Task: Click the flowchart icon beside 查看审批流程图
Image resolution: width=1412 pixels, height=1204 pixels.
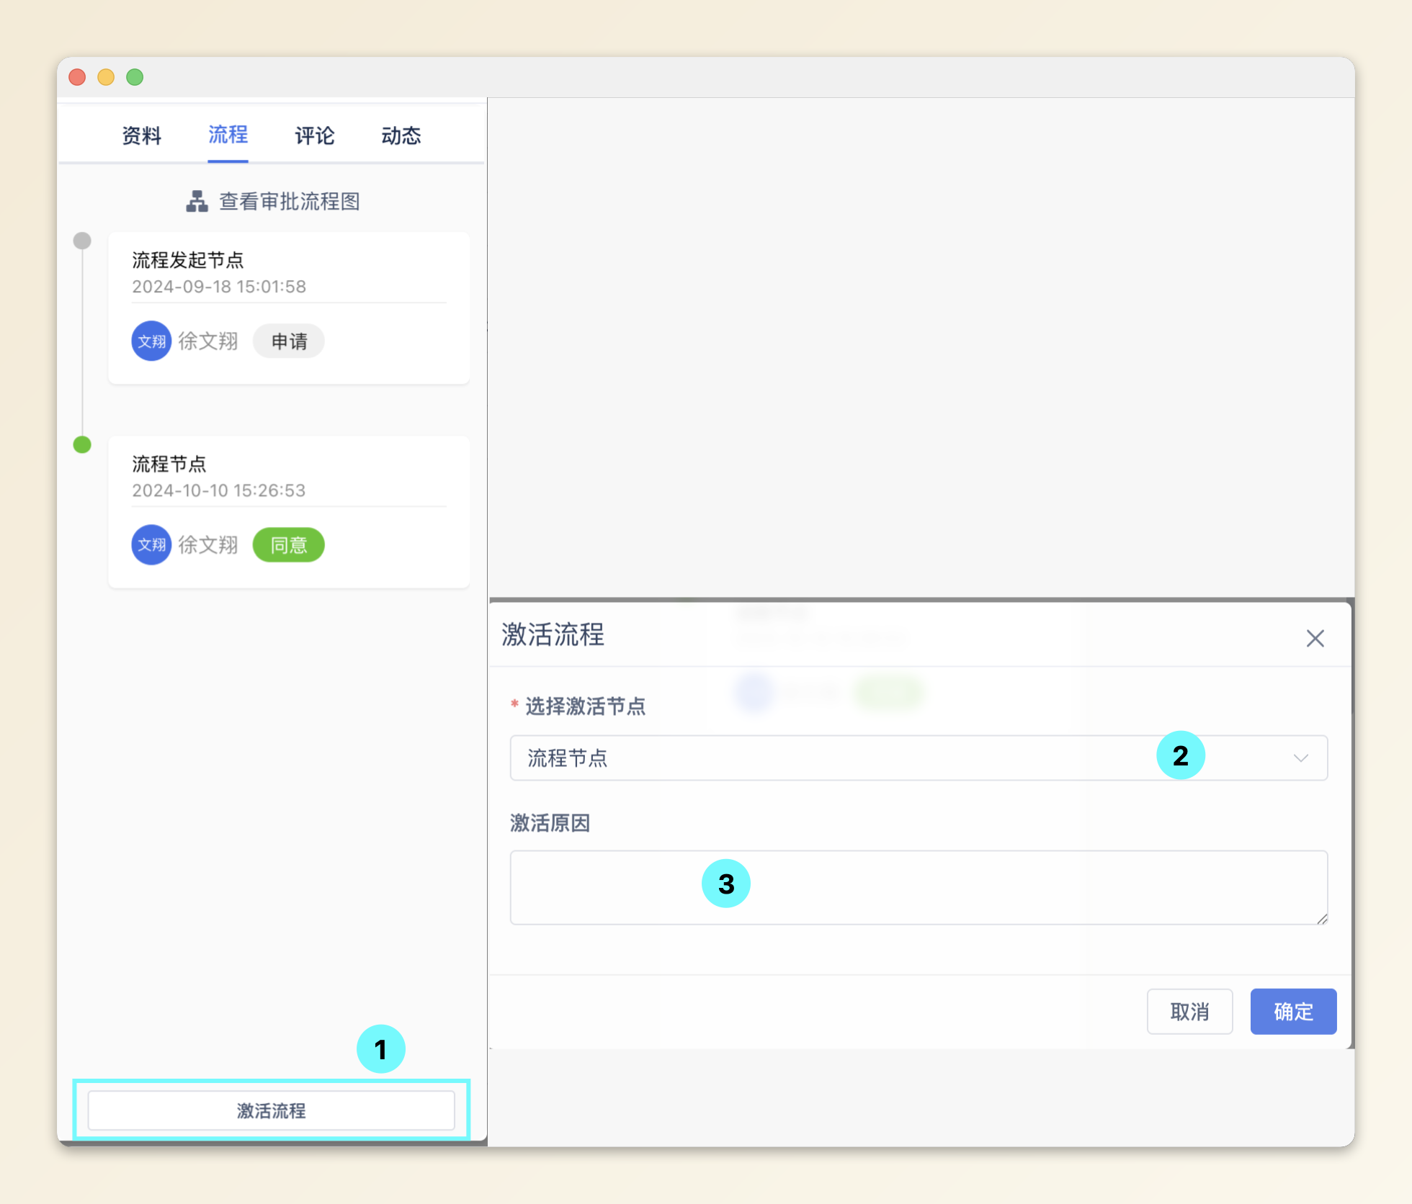Action: (197, 202)
